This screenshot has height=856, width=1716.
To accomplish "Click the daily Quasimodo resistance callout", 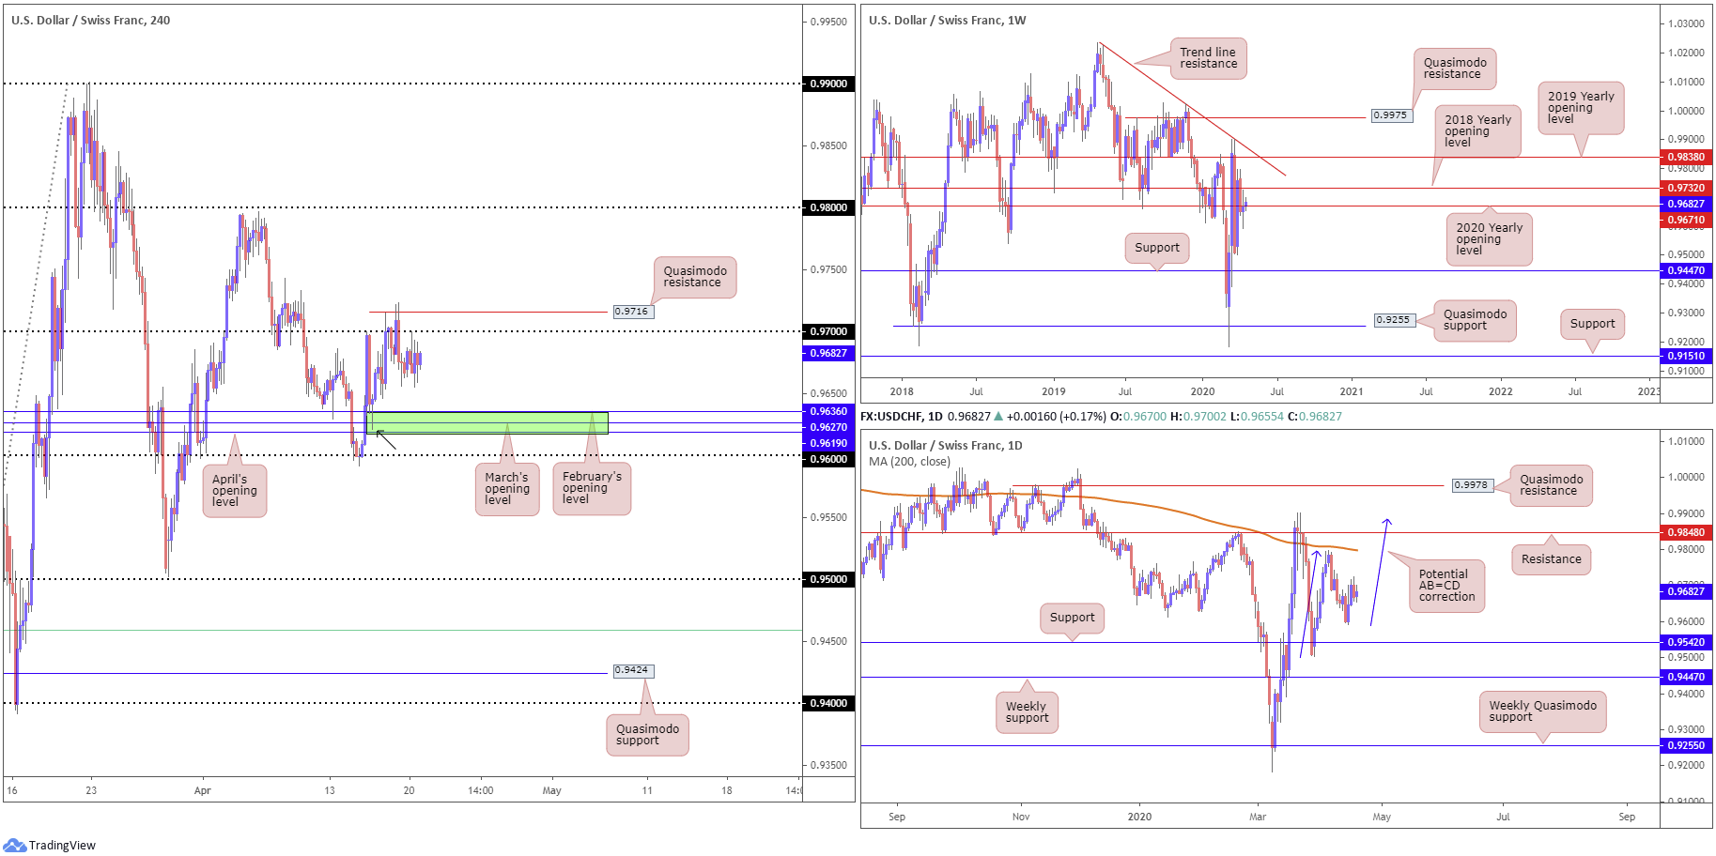I will pos(1551,485).
